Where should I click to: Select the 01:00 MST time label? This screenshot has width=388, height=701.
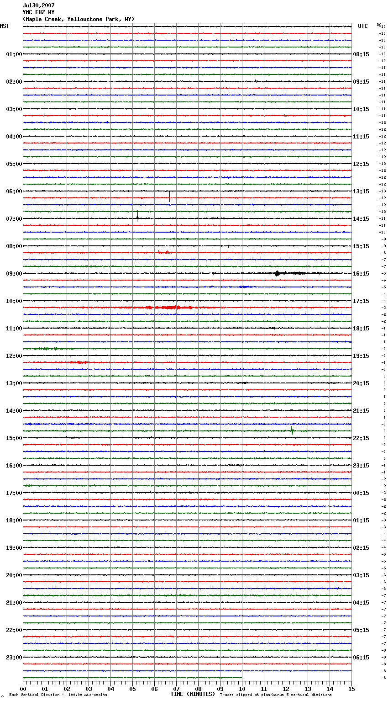(14, 54)
